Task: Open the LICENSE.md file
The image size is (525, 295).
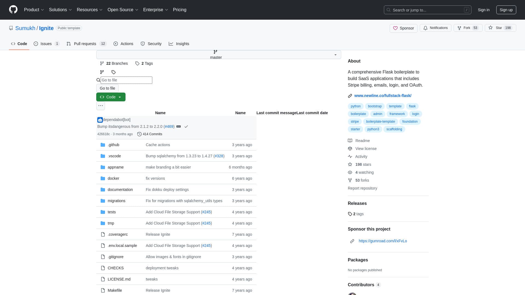Action: pos(119,279)
